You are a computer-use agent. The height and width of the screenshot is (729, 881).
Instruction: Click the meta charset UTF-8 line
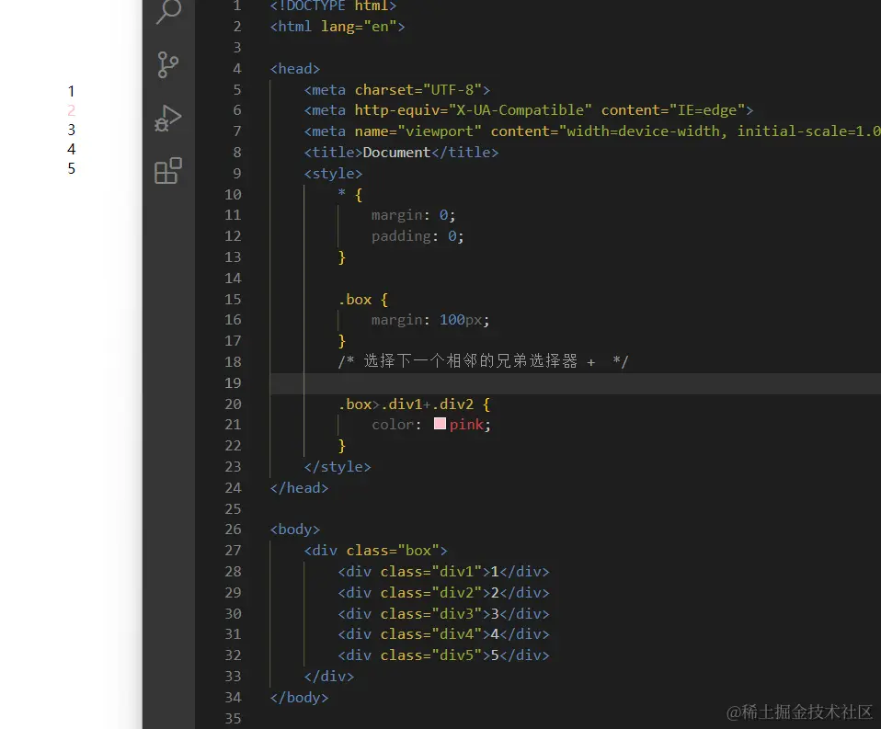click(397, 90)
